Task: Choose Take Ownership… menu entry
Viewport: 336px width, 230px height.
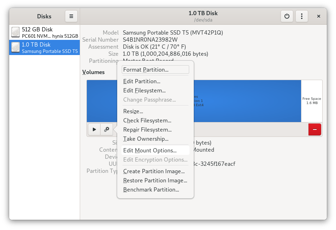Action: pos(155,139)
